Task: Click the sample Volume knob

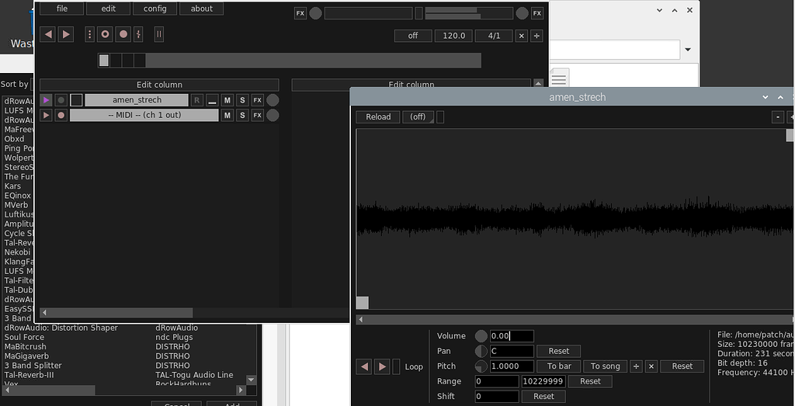Action: (x=481, y=336)
